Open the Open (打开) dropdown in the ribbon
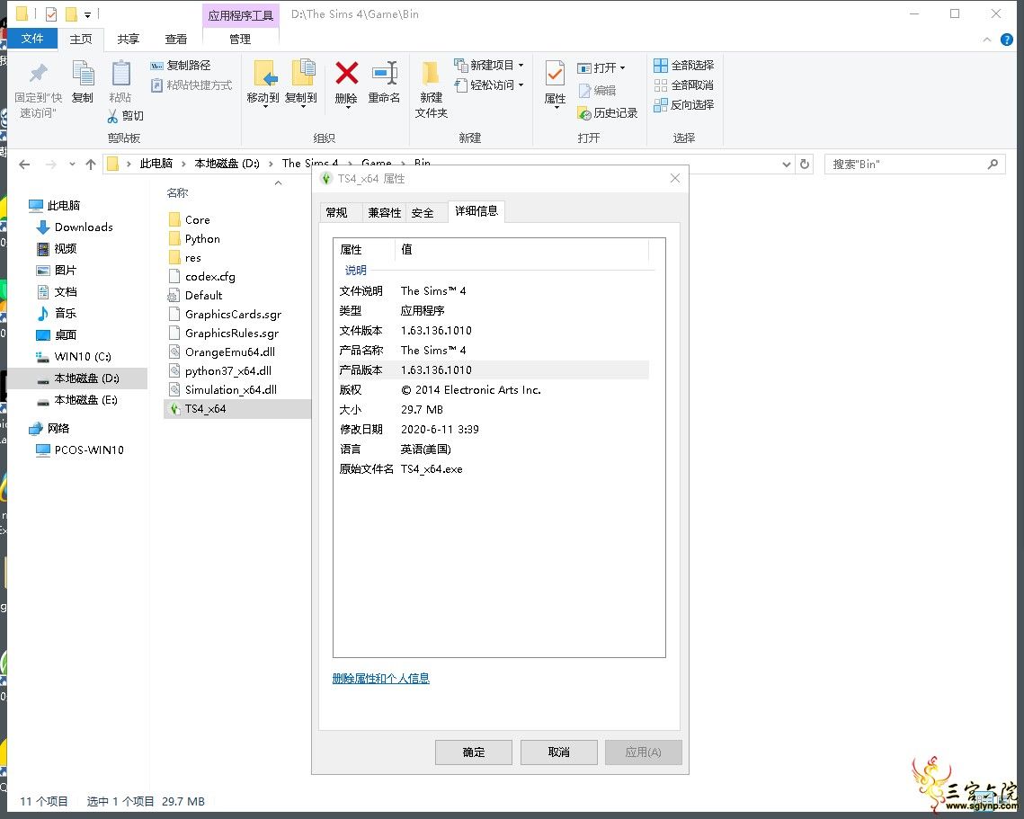 pyautogui.click(x=601, y=68)
